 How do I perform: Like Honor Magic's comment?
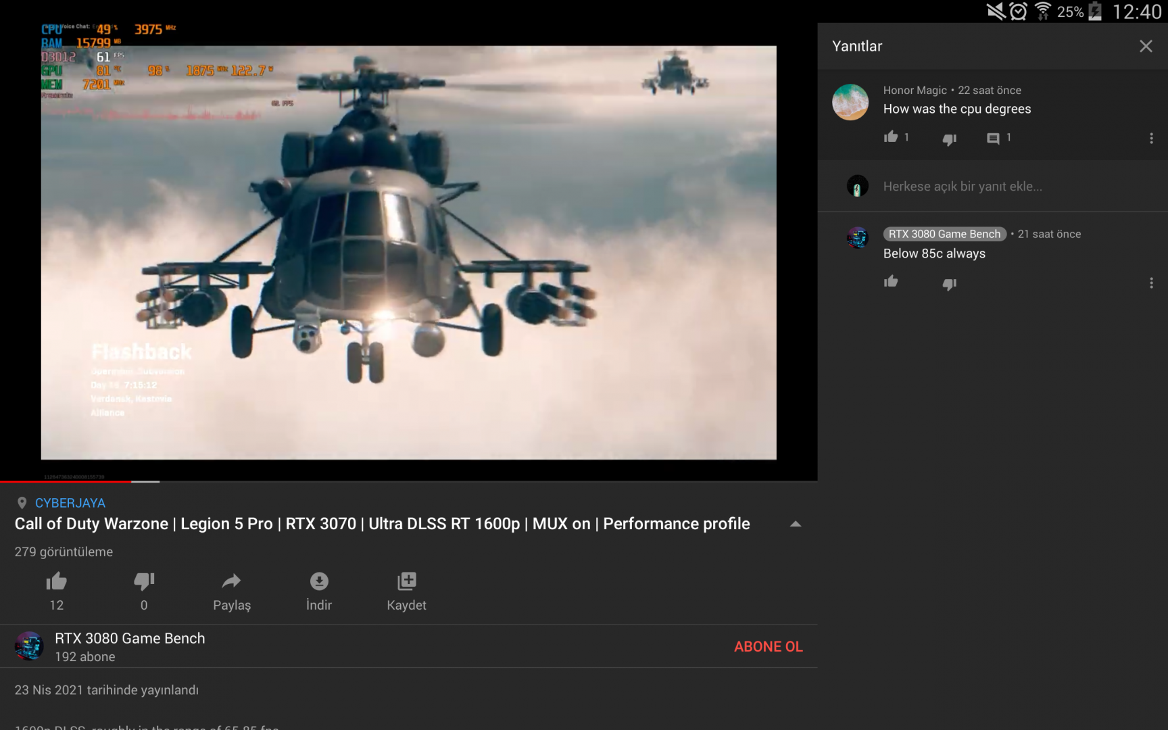tap(891, 137)
